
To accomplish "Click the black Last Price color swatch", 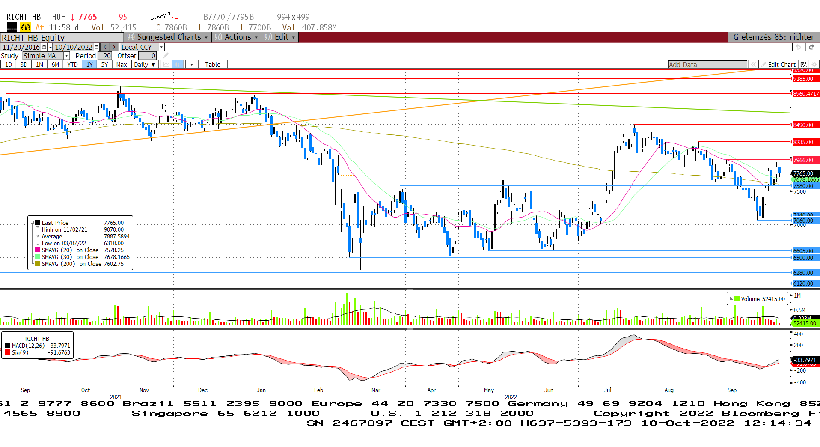I will click(38, 223).
